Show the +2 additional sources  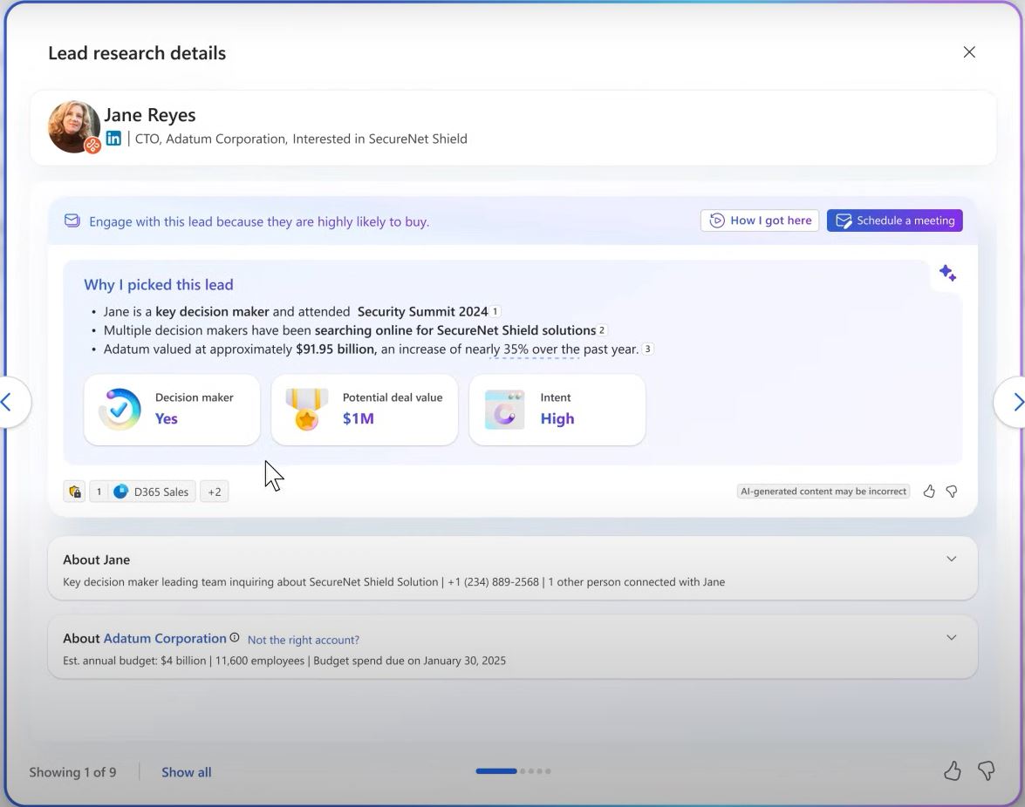point(215,492)
